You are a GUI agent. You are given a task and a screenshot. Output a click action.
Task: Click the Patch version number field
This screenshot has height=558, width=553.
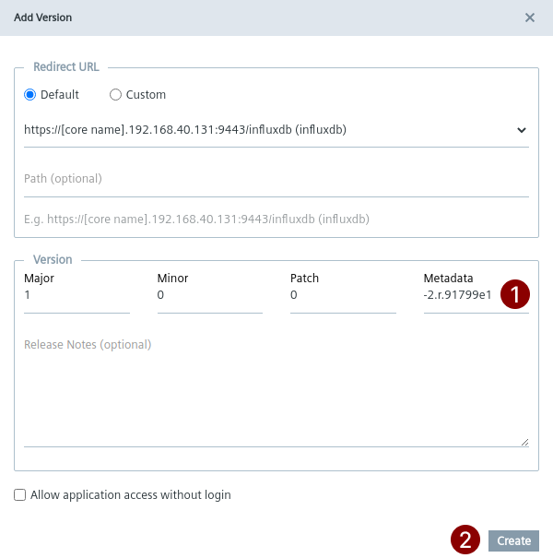(342, 296)
